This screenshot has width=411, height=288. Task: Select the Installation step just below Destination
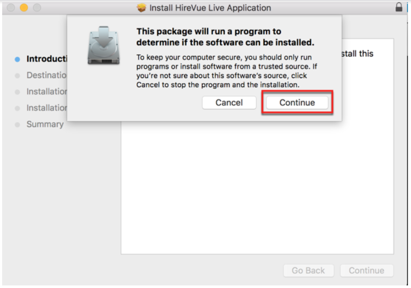pos(47,92)
